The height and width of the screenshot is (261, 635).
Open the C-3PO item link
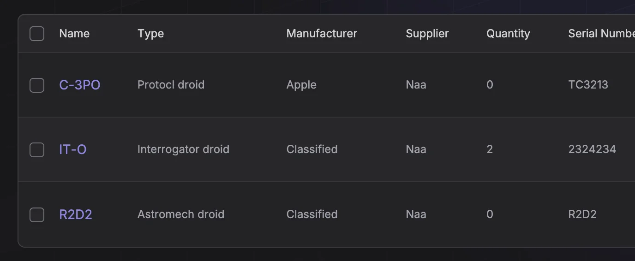(x=80, y=85)
